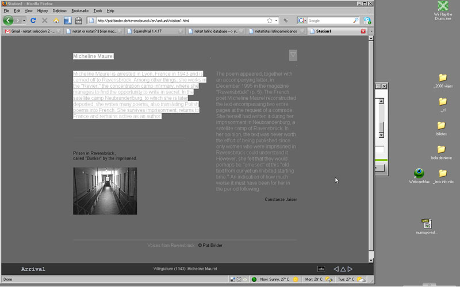The image size is (460, 287).
Task: Expand the gray triangle box at top
Action: (293, 55)
